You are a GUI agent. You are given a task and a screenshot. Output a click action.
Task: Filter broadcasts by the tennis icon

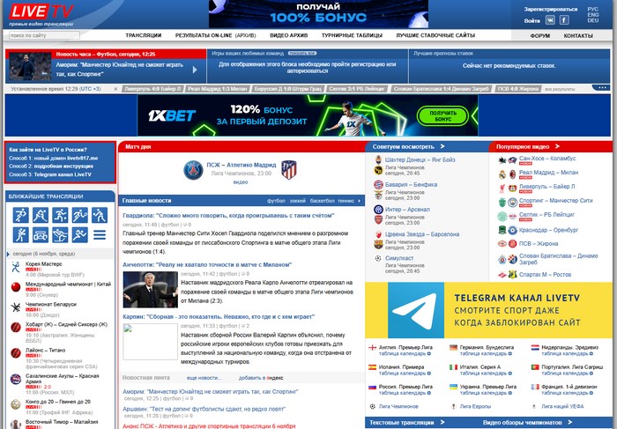(80, 215)
